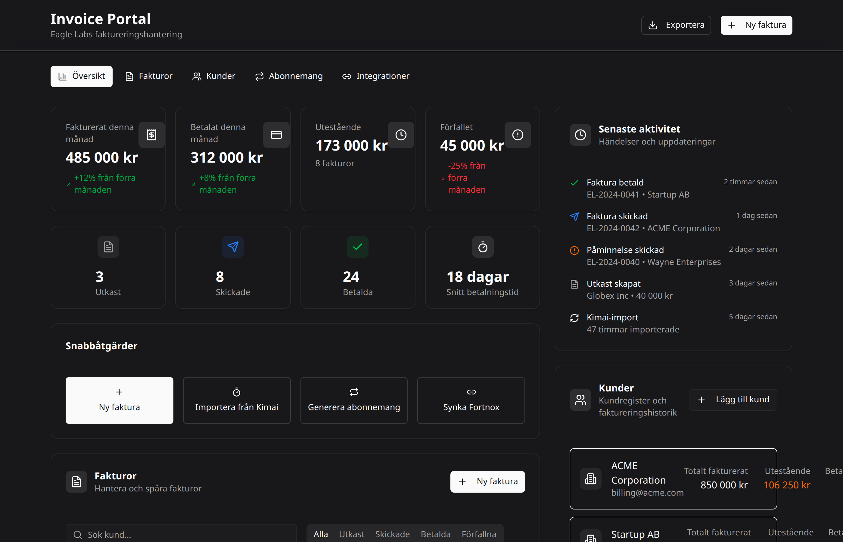Click the Kunder people icon in sidebar panel
843x542 pixels.
click(x=580, y=400)
